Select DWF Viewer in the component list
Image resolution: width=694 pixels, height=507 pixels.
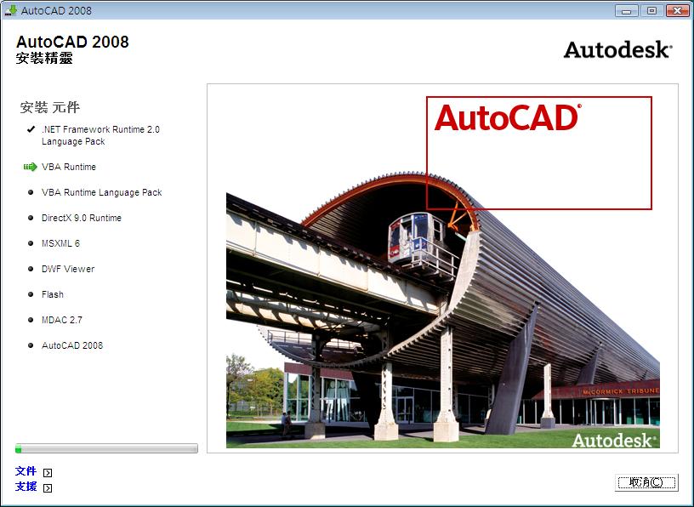click(68, 269)
